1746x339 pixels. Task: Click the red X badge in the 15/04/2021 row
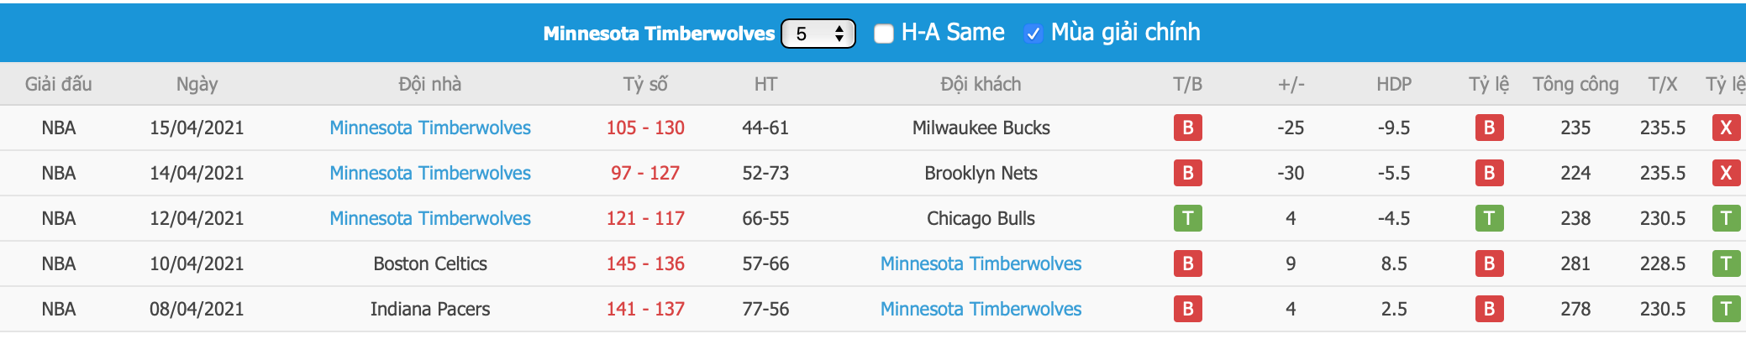pos(1726,128)
